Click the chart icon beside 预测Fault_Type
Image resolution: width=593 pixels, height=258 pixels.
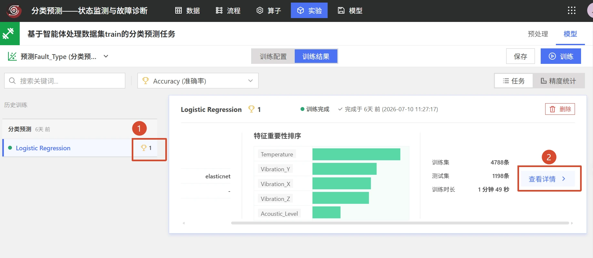coord(12,56)
